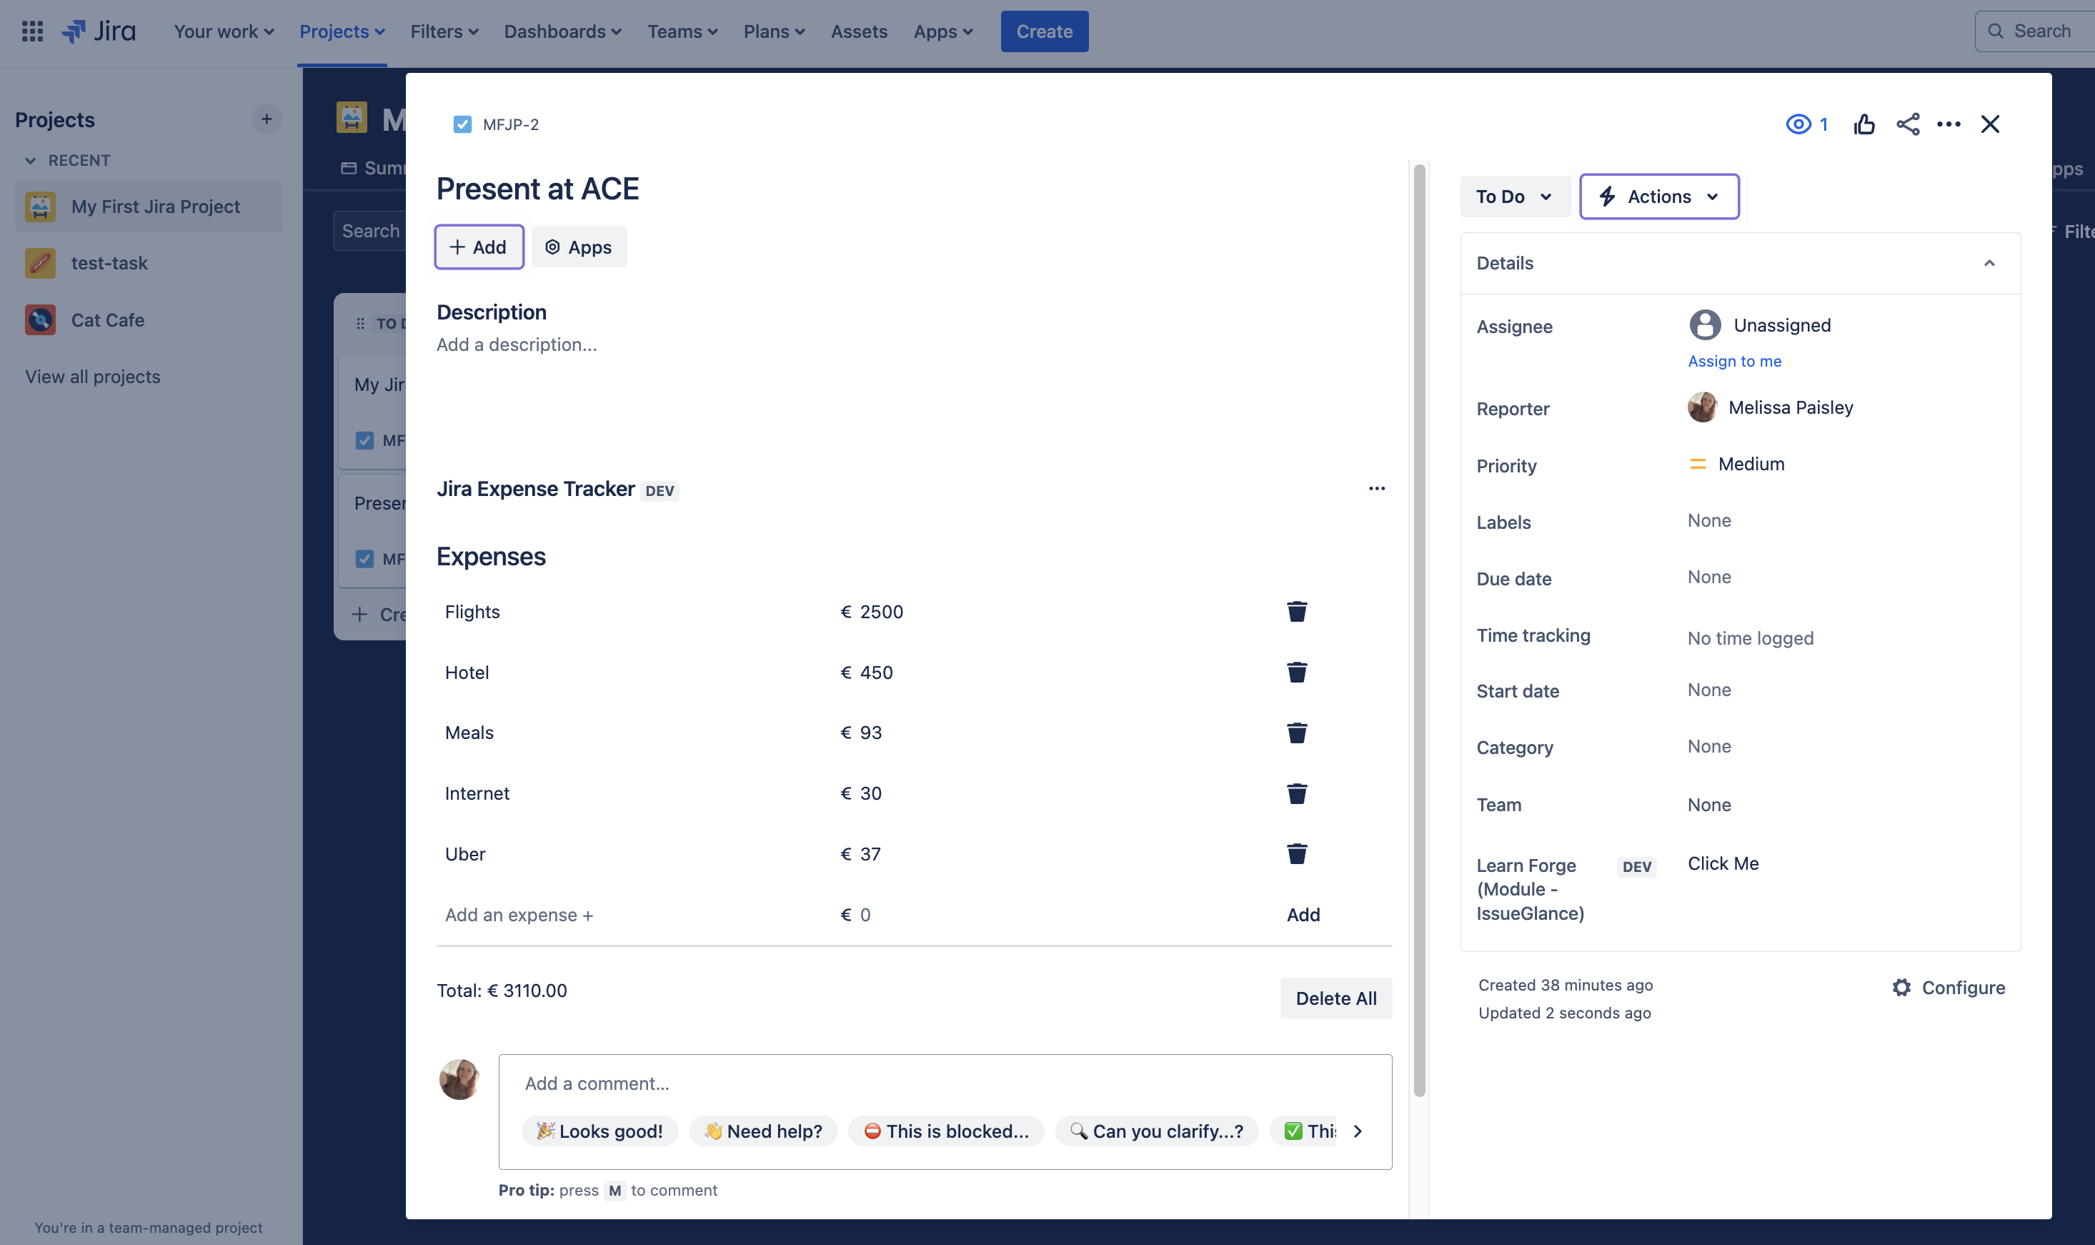Screen dimensions: 2095x1245
Task: Open the share issue icon
Action: 1907,124
